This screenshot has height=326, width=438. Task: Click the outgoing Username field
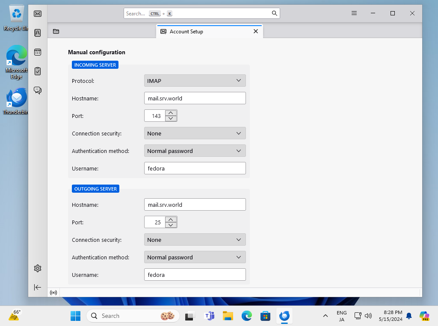[x=195, y=275]
